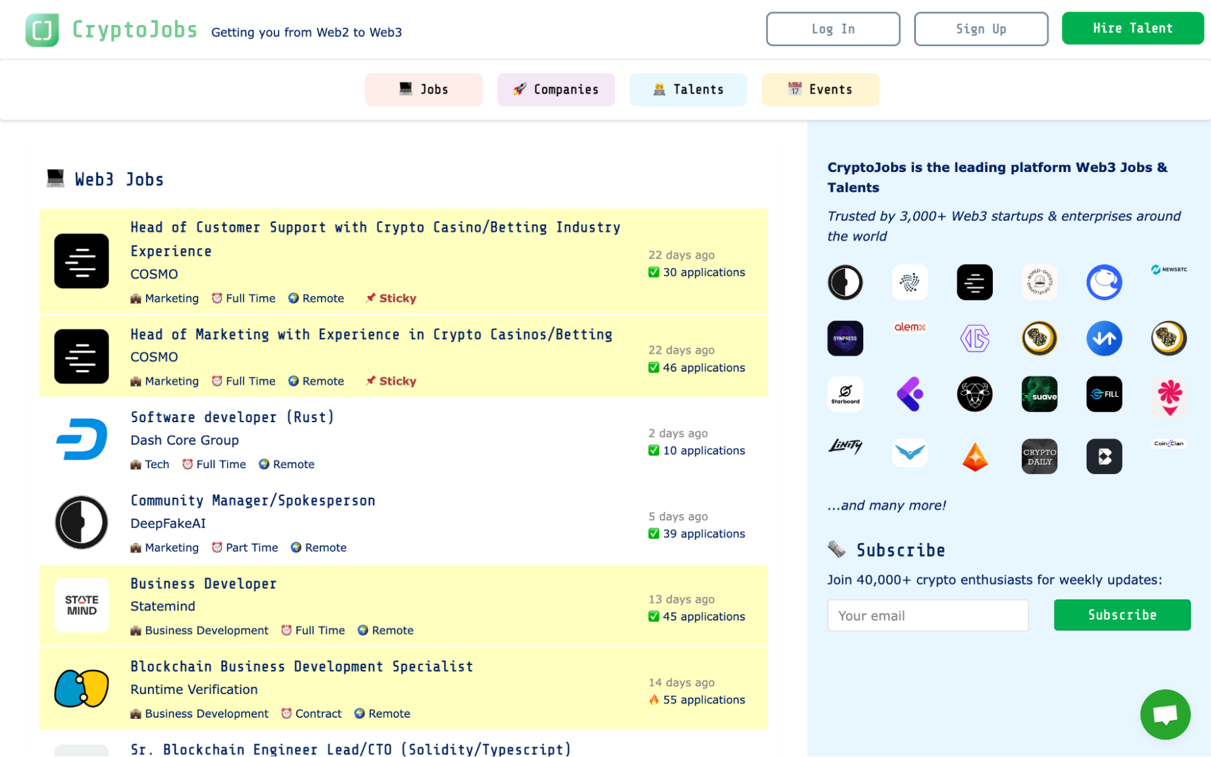Click the DeepFakeAI logo in job list

(82, 522)
